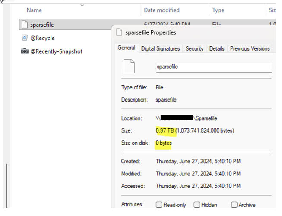The height and width of the screenshot is (216, 282).
Task: Check the Archive attribute checkbox
Action: (234, 205)
